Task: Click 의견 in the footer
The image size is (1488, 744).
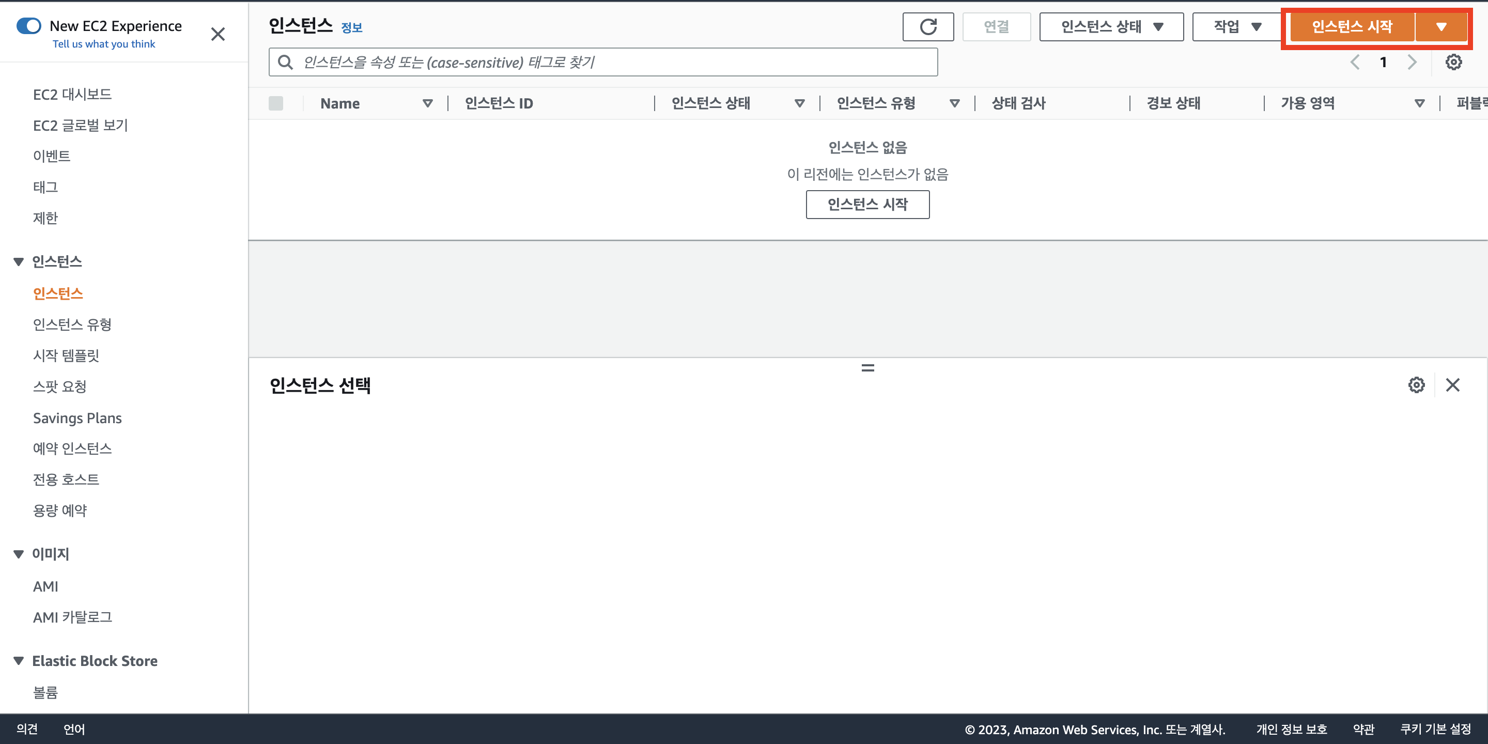Action: pyautogui.click(x=27, y=729)
